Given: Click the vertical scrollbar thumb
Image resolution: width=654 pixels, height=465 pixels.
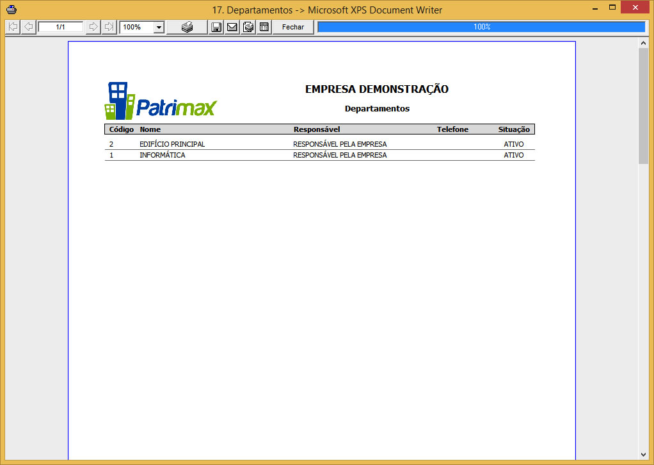Looking at the screenshot, I should [x=643, y=106].
